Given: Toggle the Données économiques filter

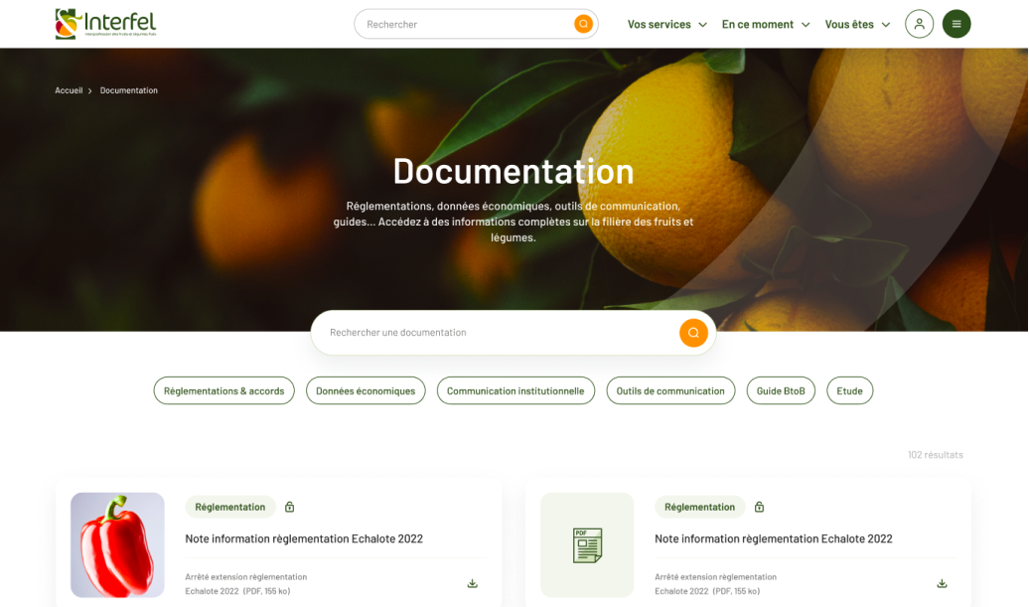Looking at the screenshot, I should [366, 391].
